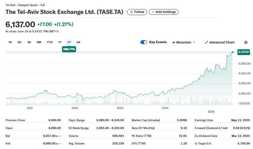
Task: Click the PE Ratio (TTM) label
Action: tap(142, 136)
